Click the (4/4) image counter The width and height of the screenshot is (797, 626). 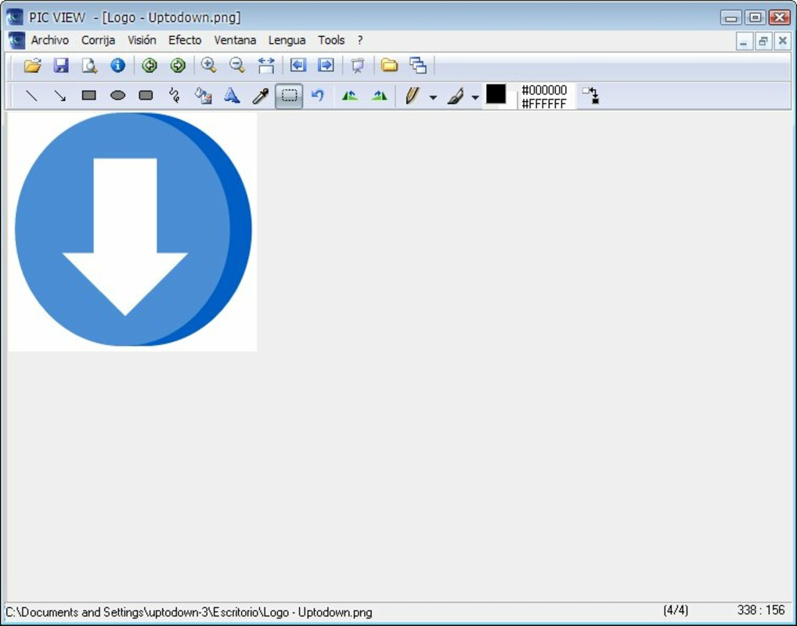(676, 610)
